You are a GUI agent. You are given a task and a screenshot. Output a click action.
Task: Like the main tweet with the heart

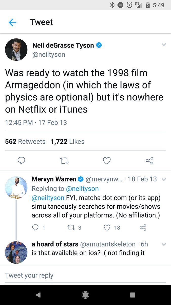coord(107,161)
